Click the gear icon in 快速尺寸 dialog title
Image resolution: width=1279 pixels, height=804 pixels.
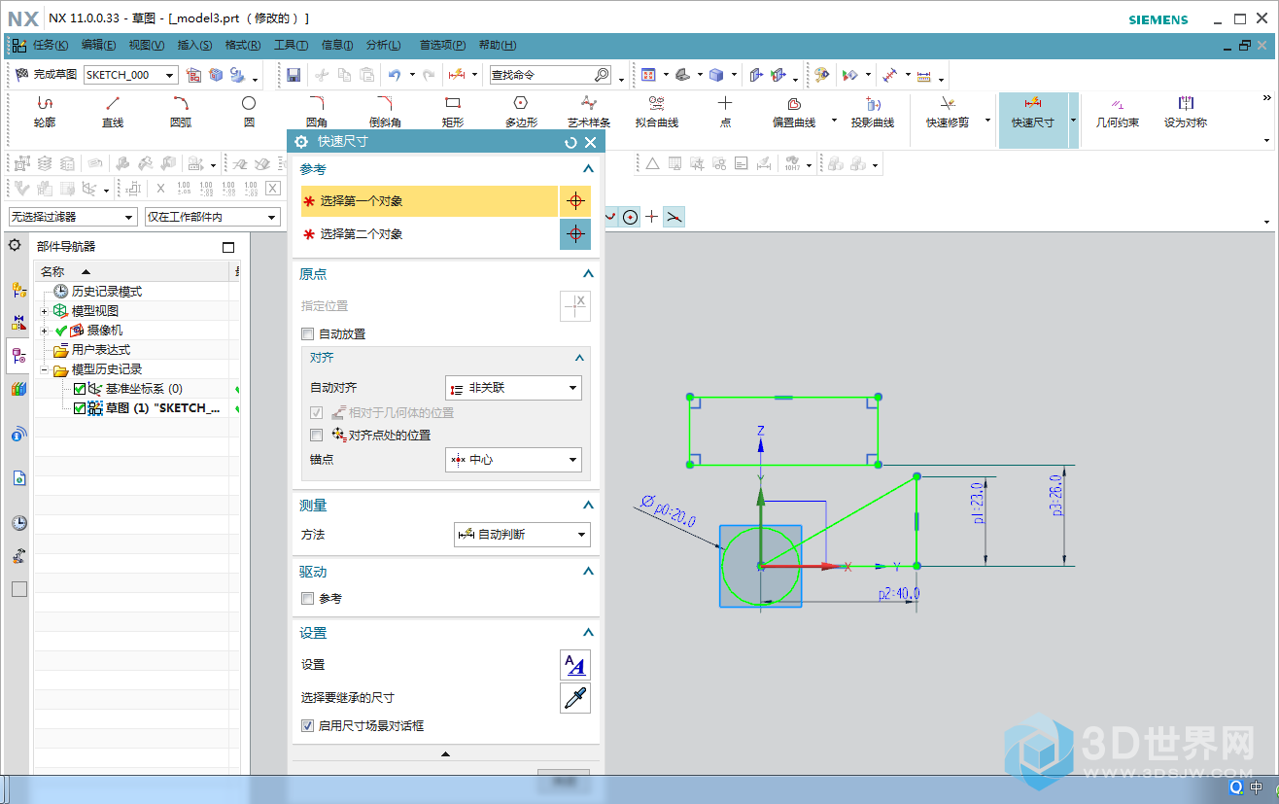click(300, 142)
